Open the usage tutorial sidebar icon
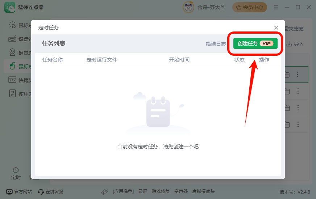Viewport: 316px width, 199px height. (x=12, y=93)
